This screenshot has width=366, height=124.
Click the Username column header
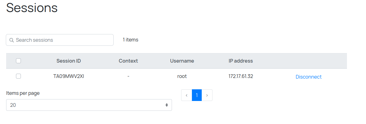point(182,61)
